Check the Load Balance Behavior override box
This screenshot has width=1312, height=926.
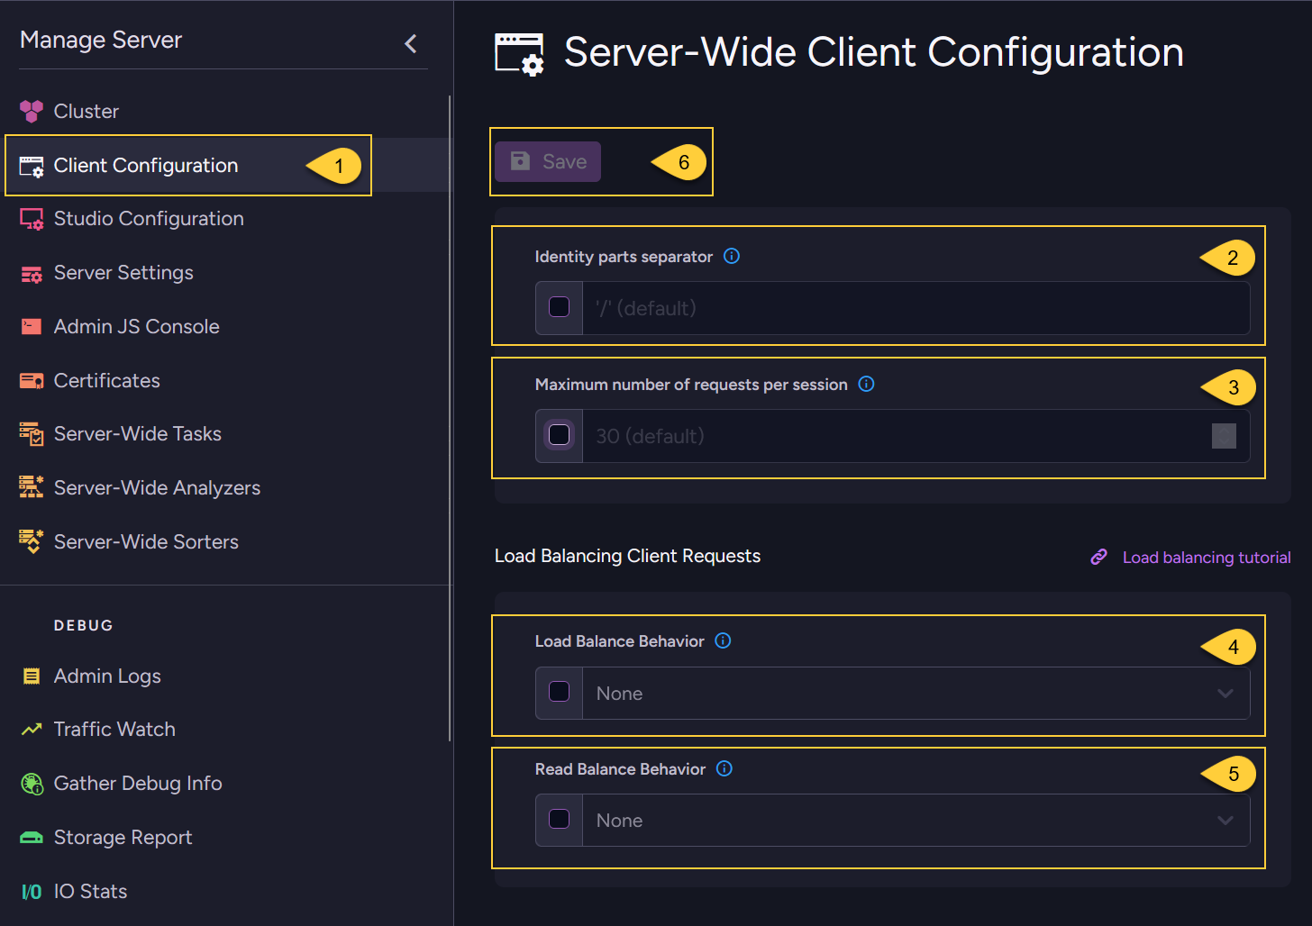(559, 692)
